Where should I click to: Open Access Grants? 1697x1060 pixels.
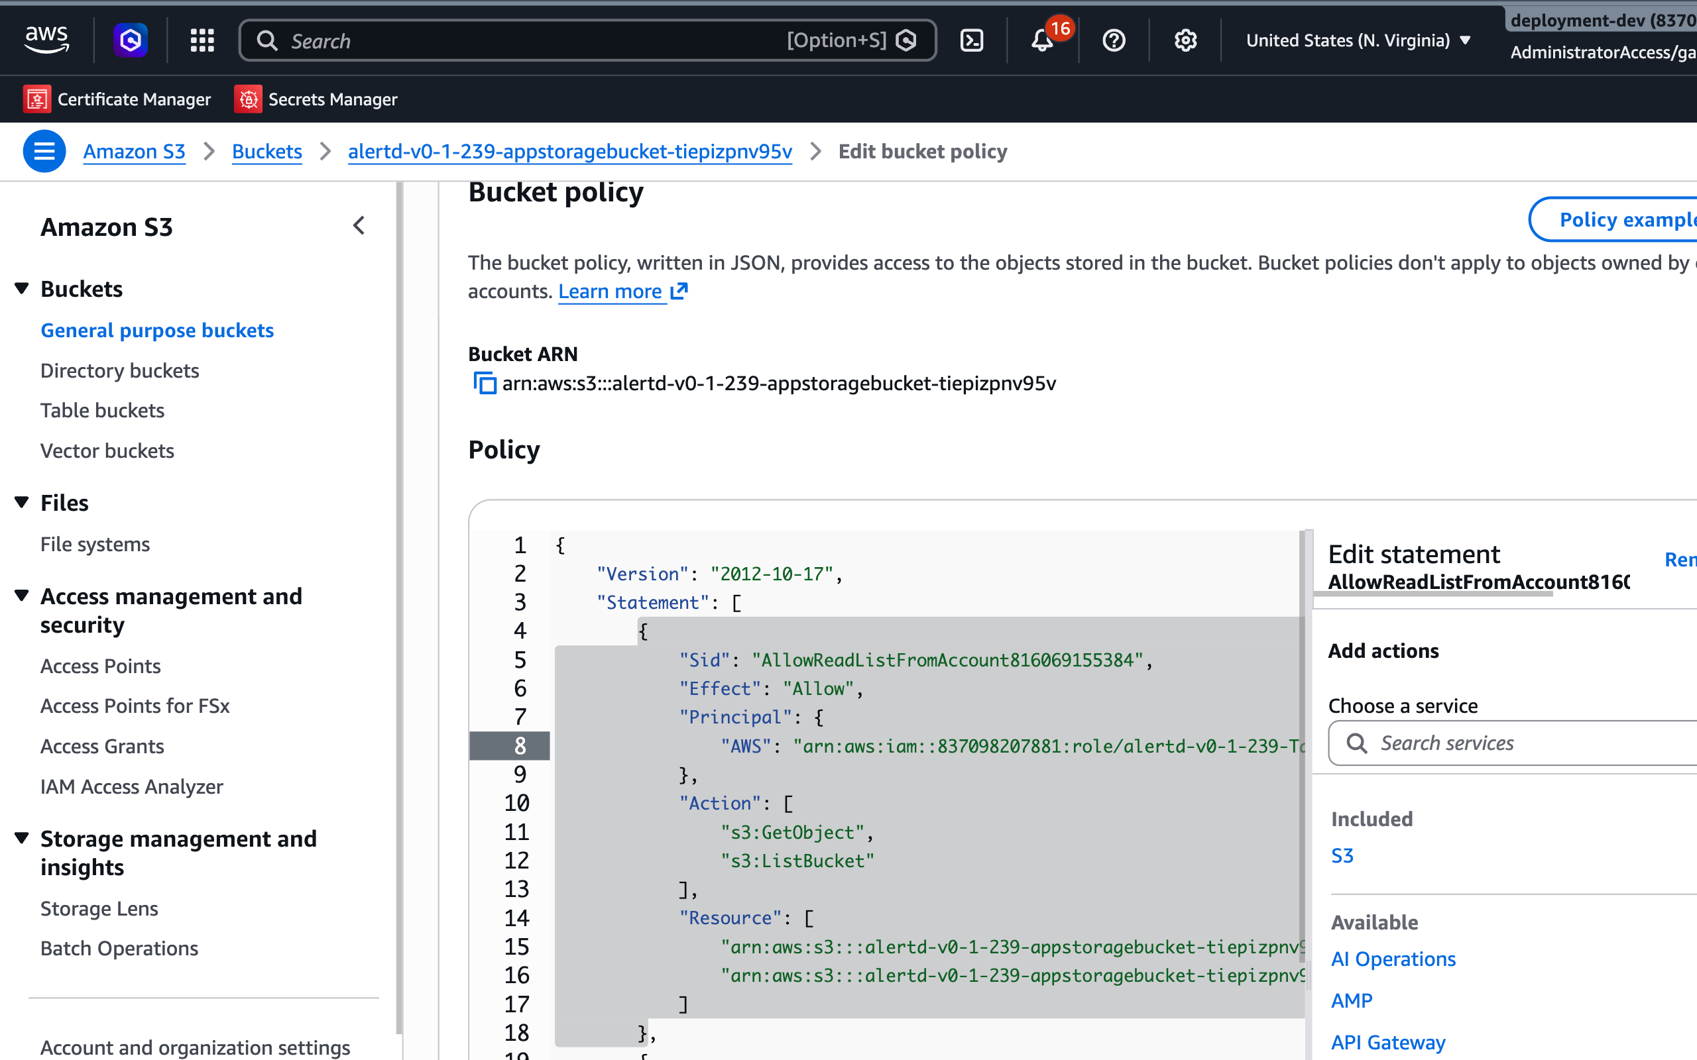point(101,746)
